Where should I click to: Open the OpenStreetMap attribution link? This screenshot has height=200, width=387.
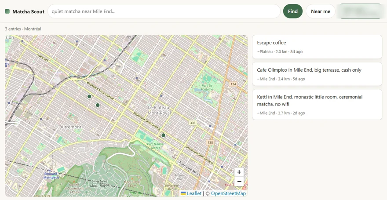(228, 193)
